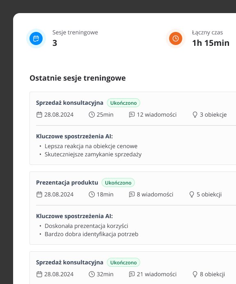Click the lightbulb icon next to 8 obiekcji
Image resolution: width=236 pixels, height=284 pixels.
pyautogui.click(x=195, y=274)
